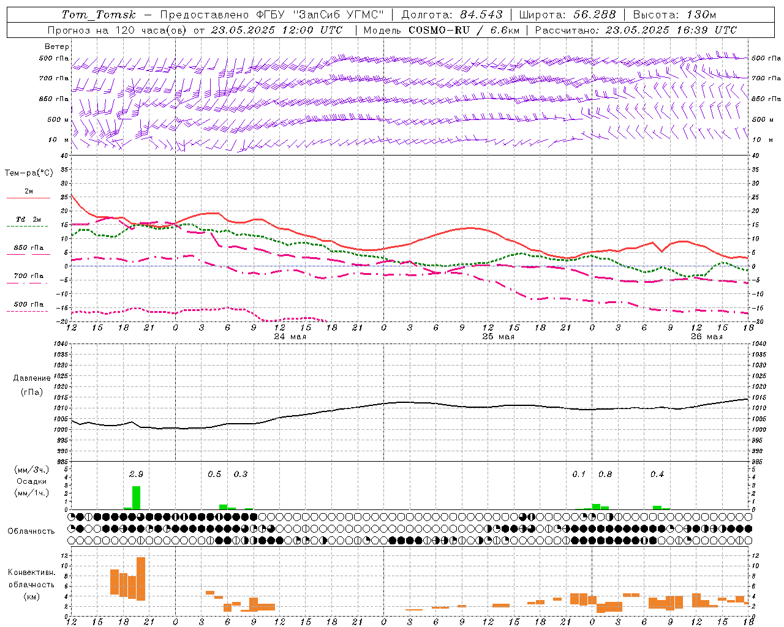Click the tallest orange convective cloud bar
The image size is (784, 627).
coord(141,579)
